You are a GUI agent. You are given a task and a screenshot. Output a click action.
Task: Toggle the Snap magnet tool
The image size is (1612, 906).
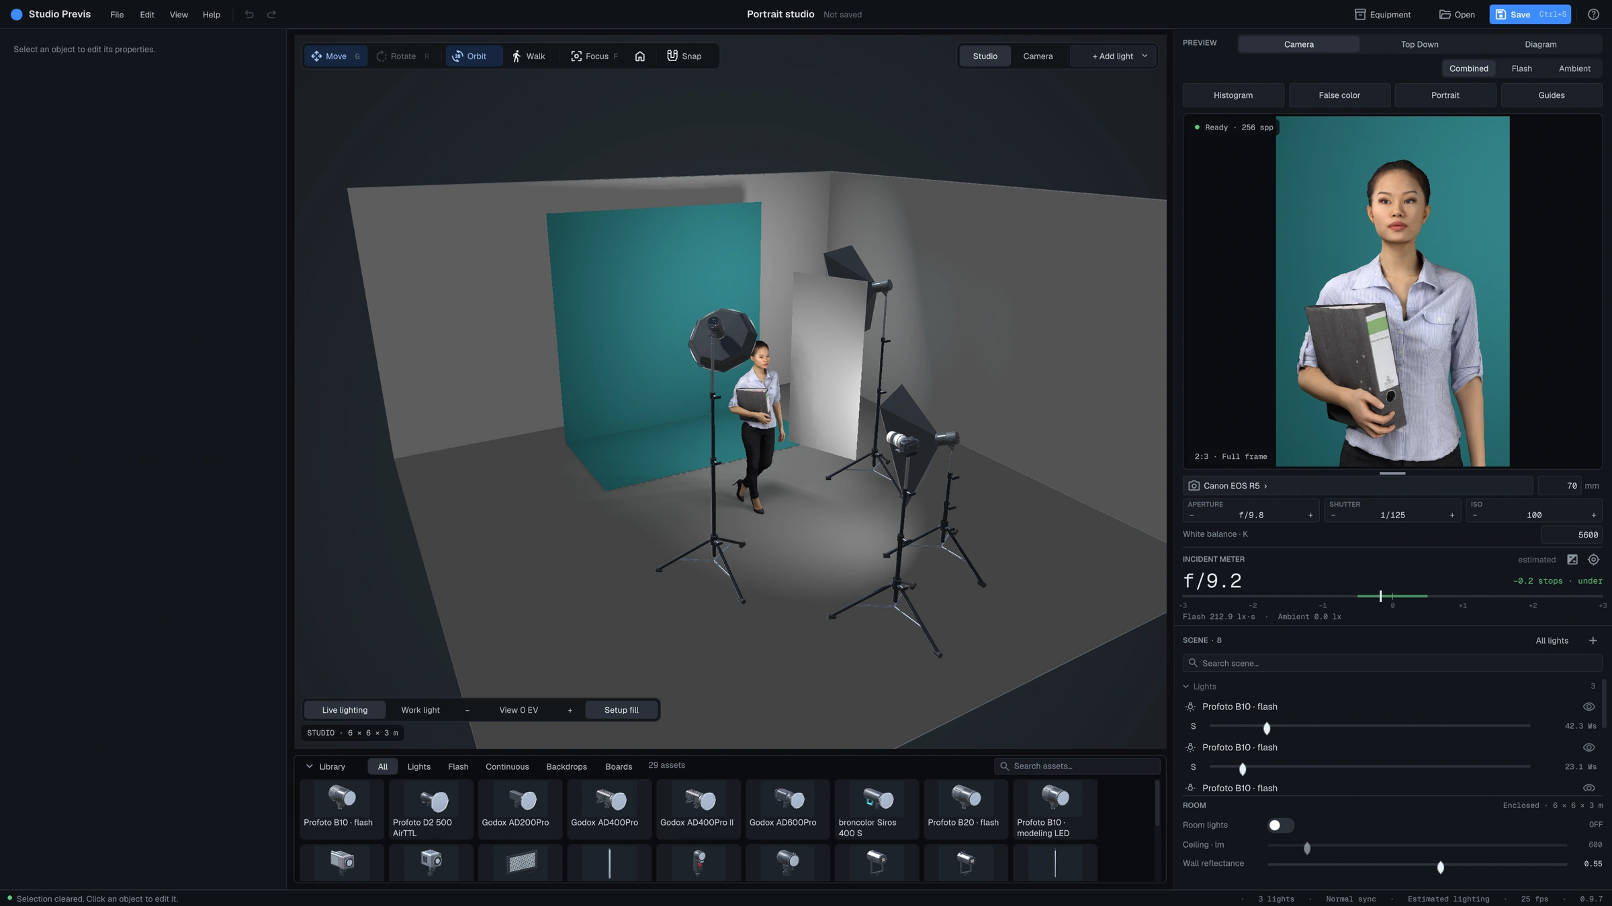tap(684, 56)
